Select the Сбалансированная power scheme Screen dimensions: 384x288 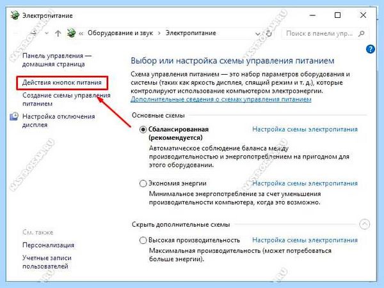click(x=143, y=129)
